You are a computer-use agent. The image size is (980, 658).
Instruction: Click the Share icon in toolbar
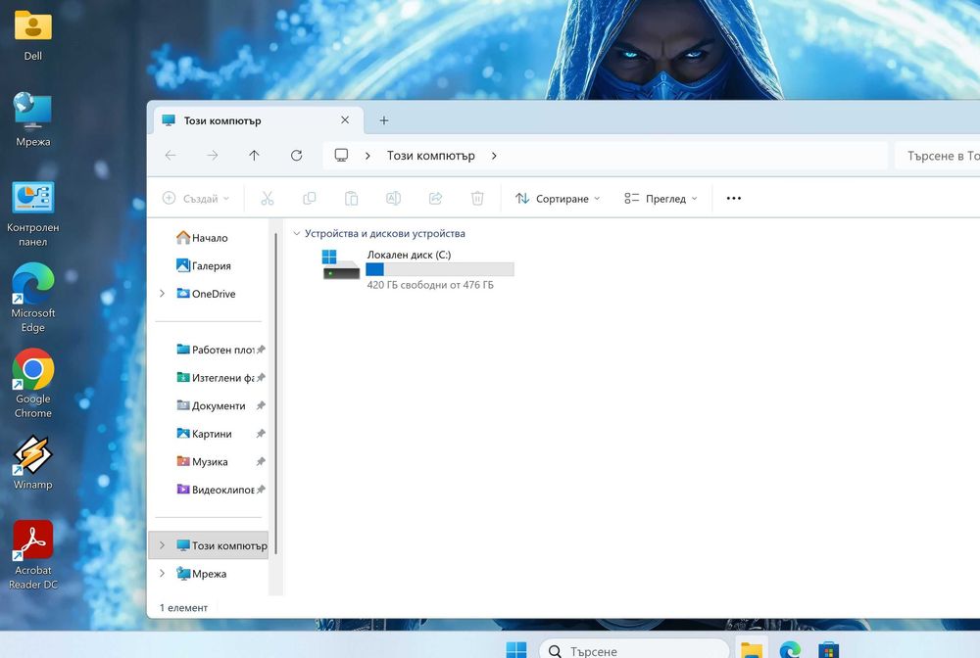[436, 199]
